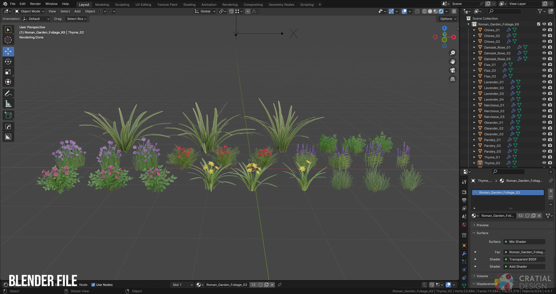
Task: Open viewport Add menu
Action: [77, 11]
